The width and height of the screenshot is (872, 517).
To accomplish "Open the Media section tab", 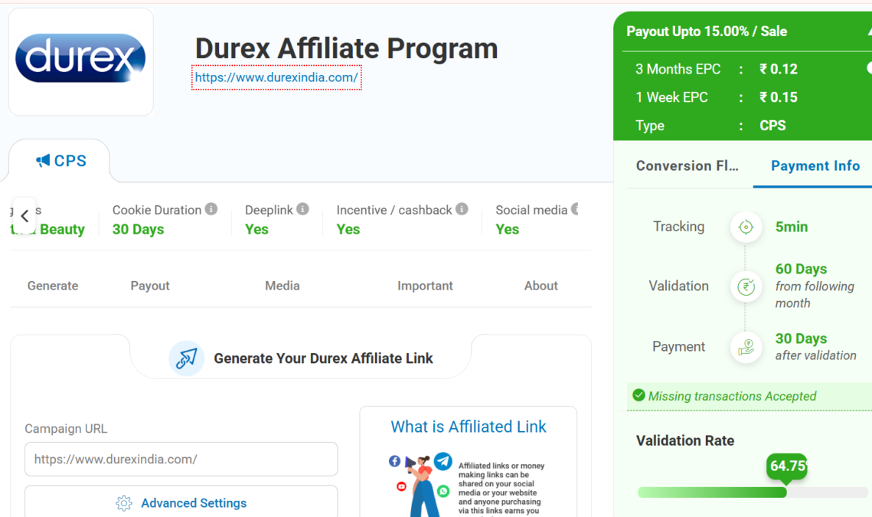I will click(x=282, y=286).
